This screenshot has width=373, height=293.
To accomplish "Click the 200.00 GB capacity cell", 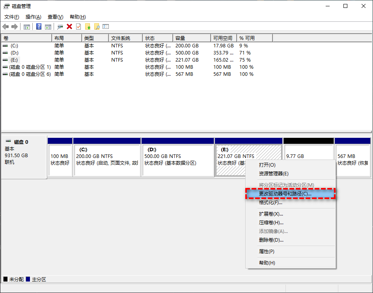I will pyautogui.click(x=187, y=45).
